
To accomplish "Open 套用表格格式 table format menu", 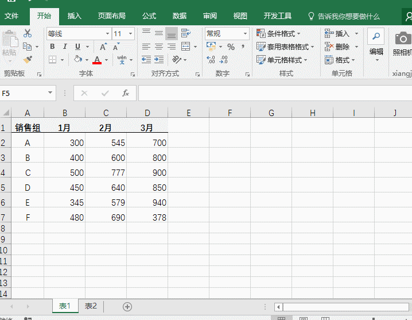I will point(285,47).
